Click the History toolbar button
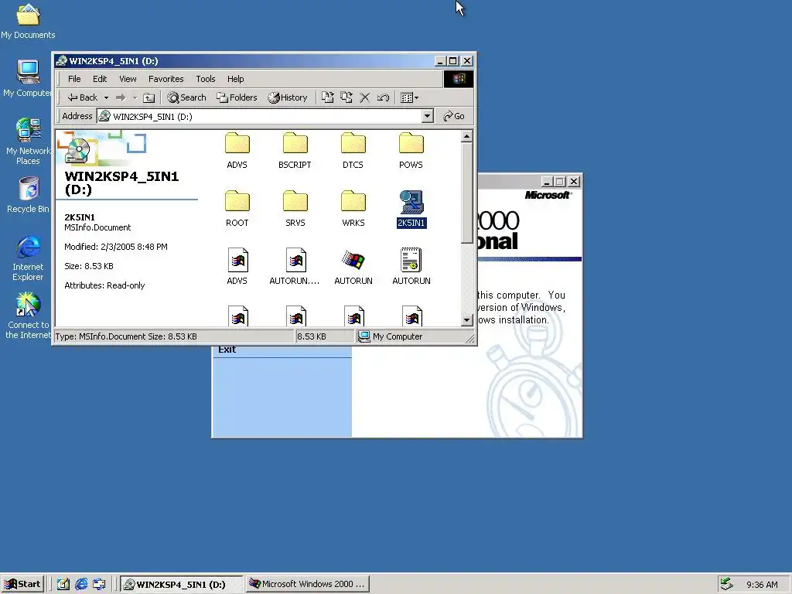The width and height of the screenshot is (792, 594). (288, 97)
